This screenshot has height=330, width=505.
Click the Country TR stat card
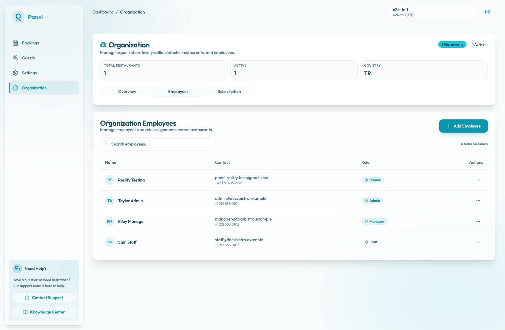424,70
